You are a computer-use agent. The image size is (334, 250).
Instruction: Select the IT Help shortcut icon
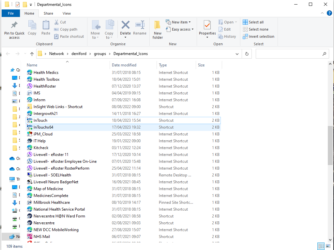[x=29, y=141]
